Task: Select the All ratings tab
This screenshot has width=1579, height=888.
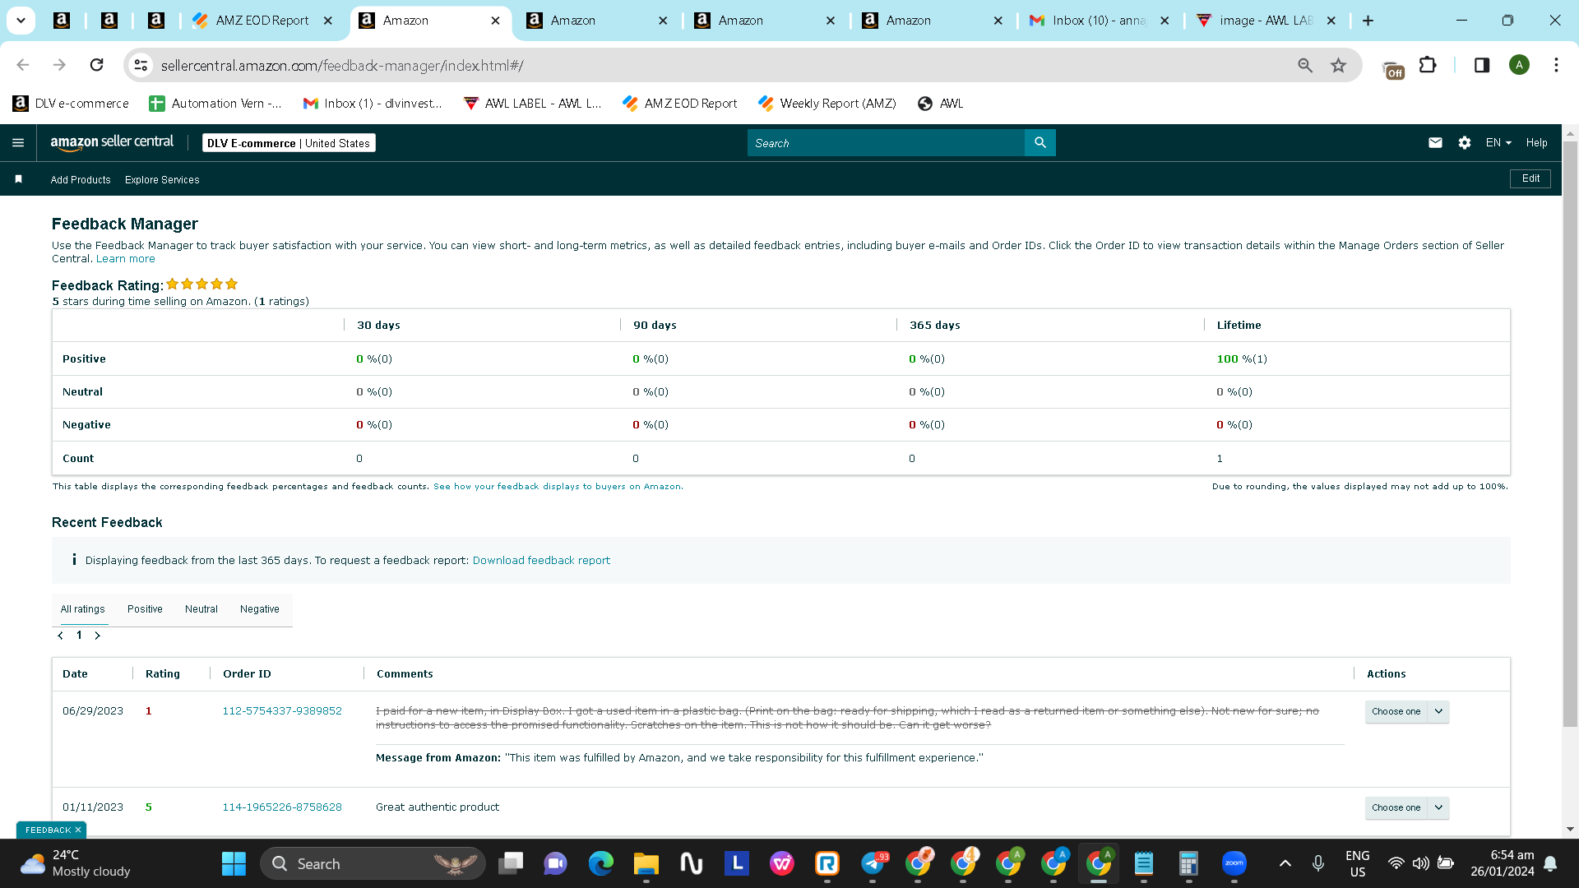Action: coord(83,609)
